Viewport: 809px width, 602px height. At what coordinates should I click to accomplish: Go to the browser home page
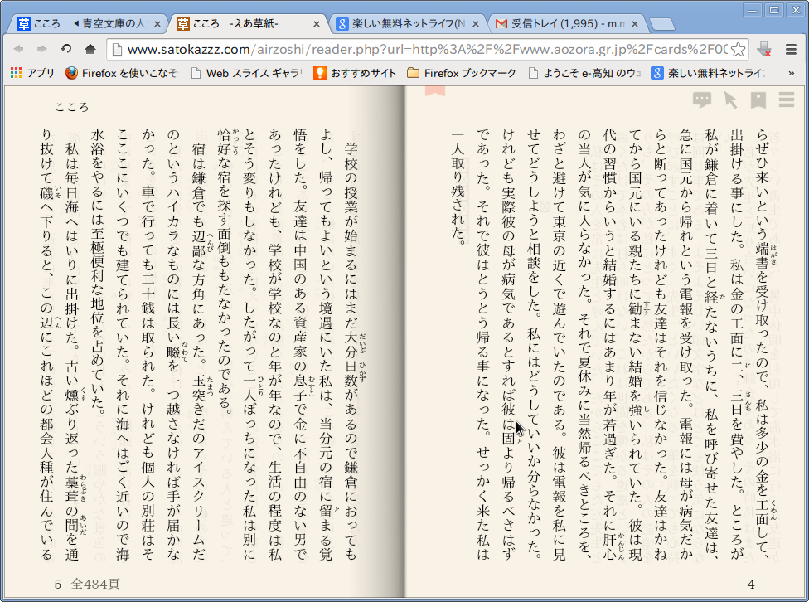(x=90, y=49)
